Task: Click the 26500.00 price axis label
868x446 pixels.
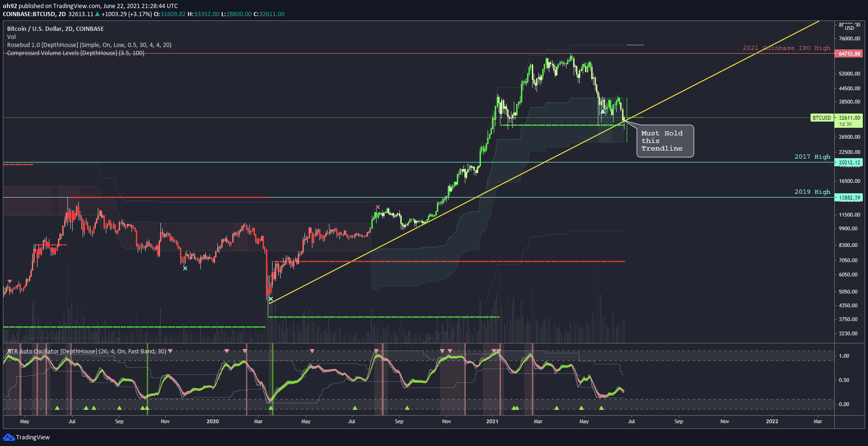Action: (849, 137)
